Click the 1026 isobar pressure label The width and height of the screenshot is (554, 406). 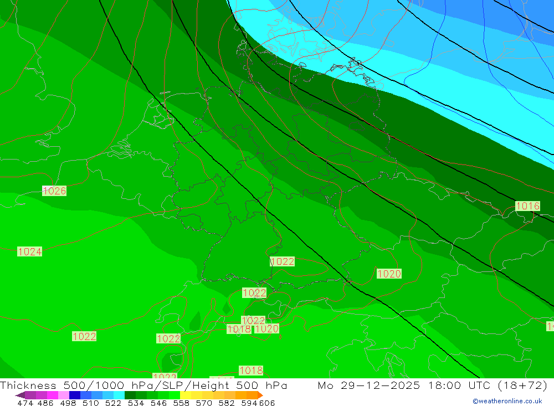54,191
